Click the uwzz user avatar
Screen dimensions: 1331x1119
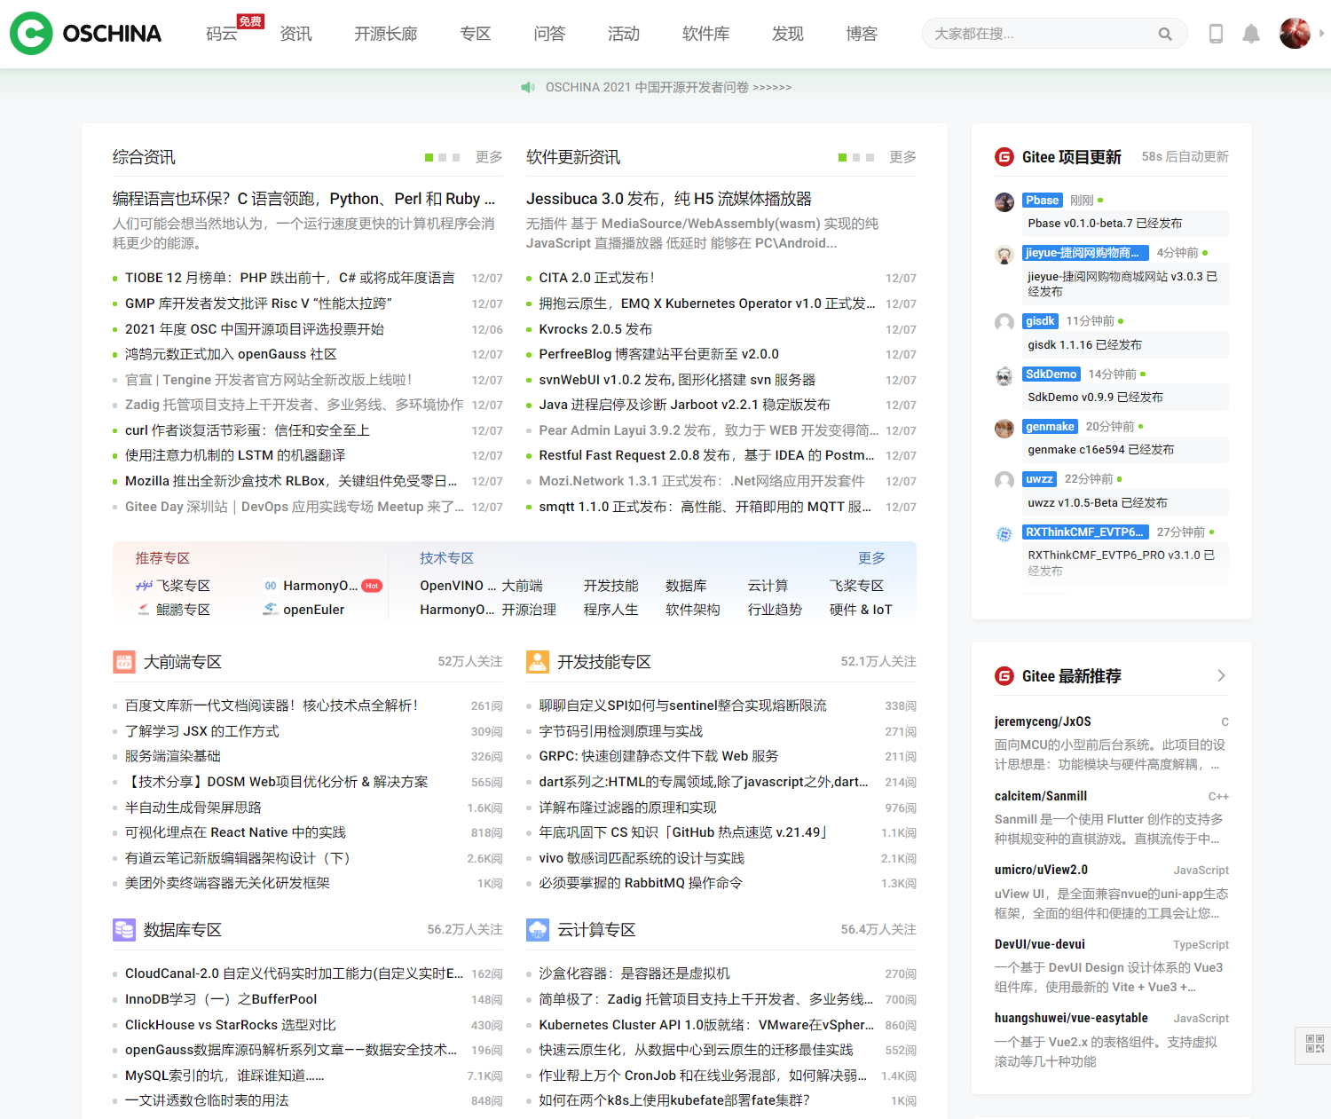click(1004, 480)
